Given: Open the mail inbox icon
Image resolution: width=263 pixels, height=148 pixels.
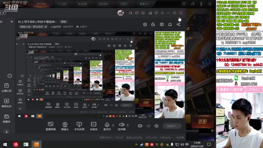Looking at the screenshot, I should (137, 13).
